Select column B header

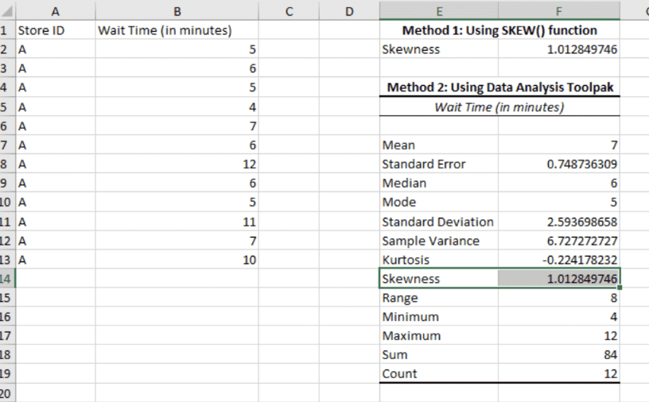pyautogui.click(x=177, y=11)
